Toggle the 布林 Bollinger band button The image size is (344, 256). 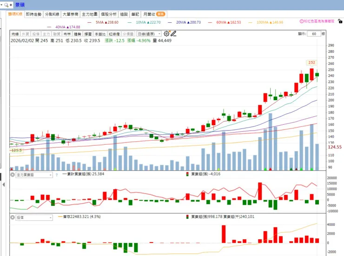point(67,34)
